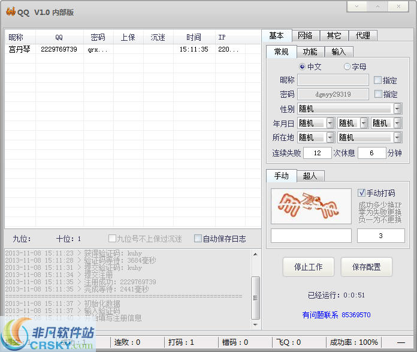The image size is (417, 352).
Task: Click the 保存配置 button
Action: tap(366, 267)
